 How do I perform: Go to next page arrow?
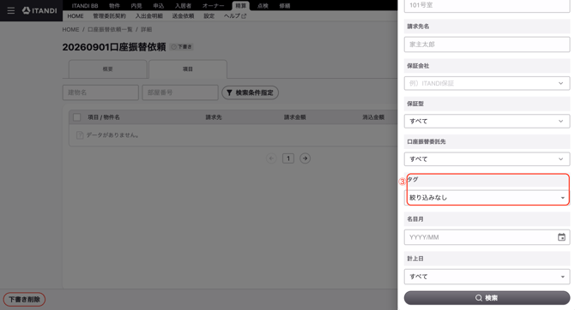click(306, 158)
